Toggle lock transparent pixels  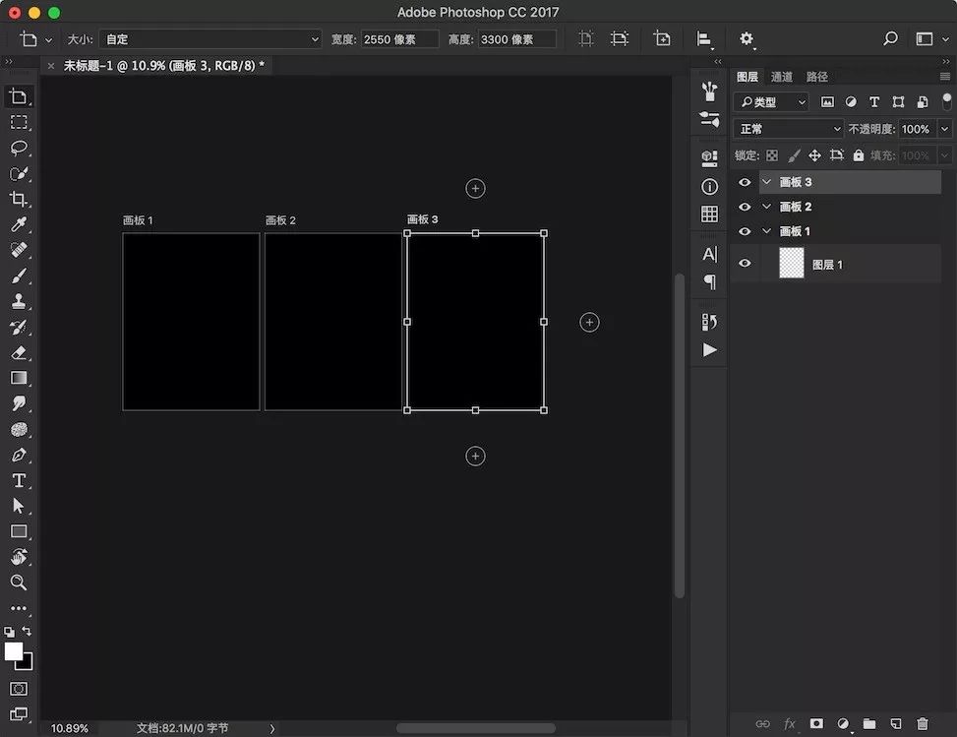pos(772,155)
